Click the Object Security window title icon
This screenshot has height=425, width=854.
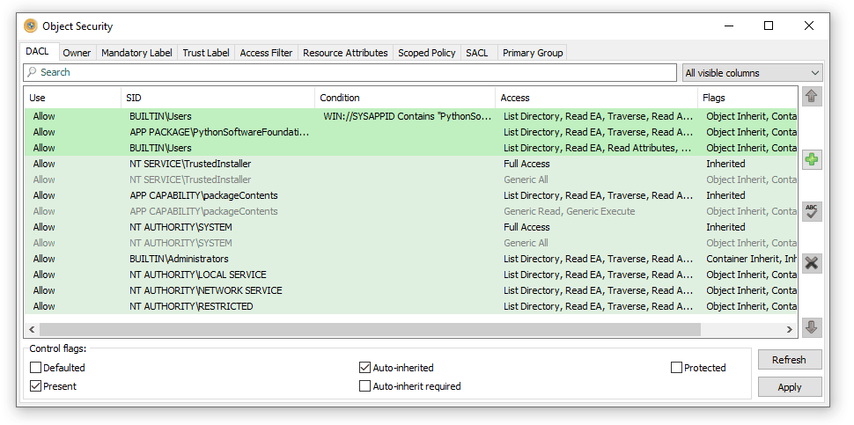click(31, 26)
